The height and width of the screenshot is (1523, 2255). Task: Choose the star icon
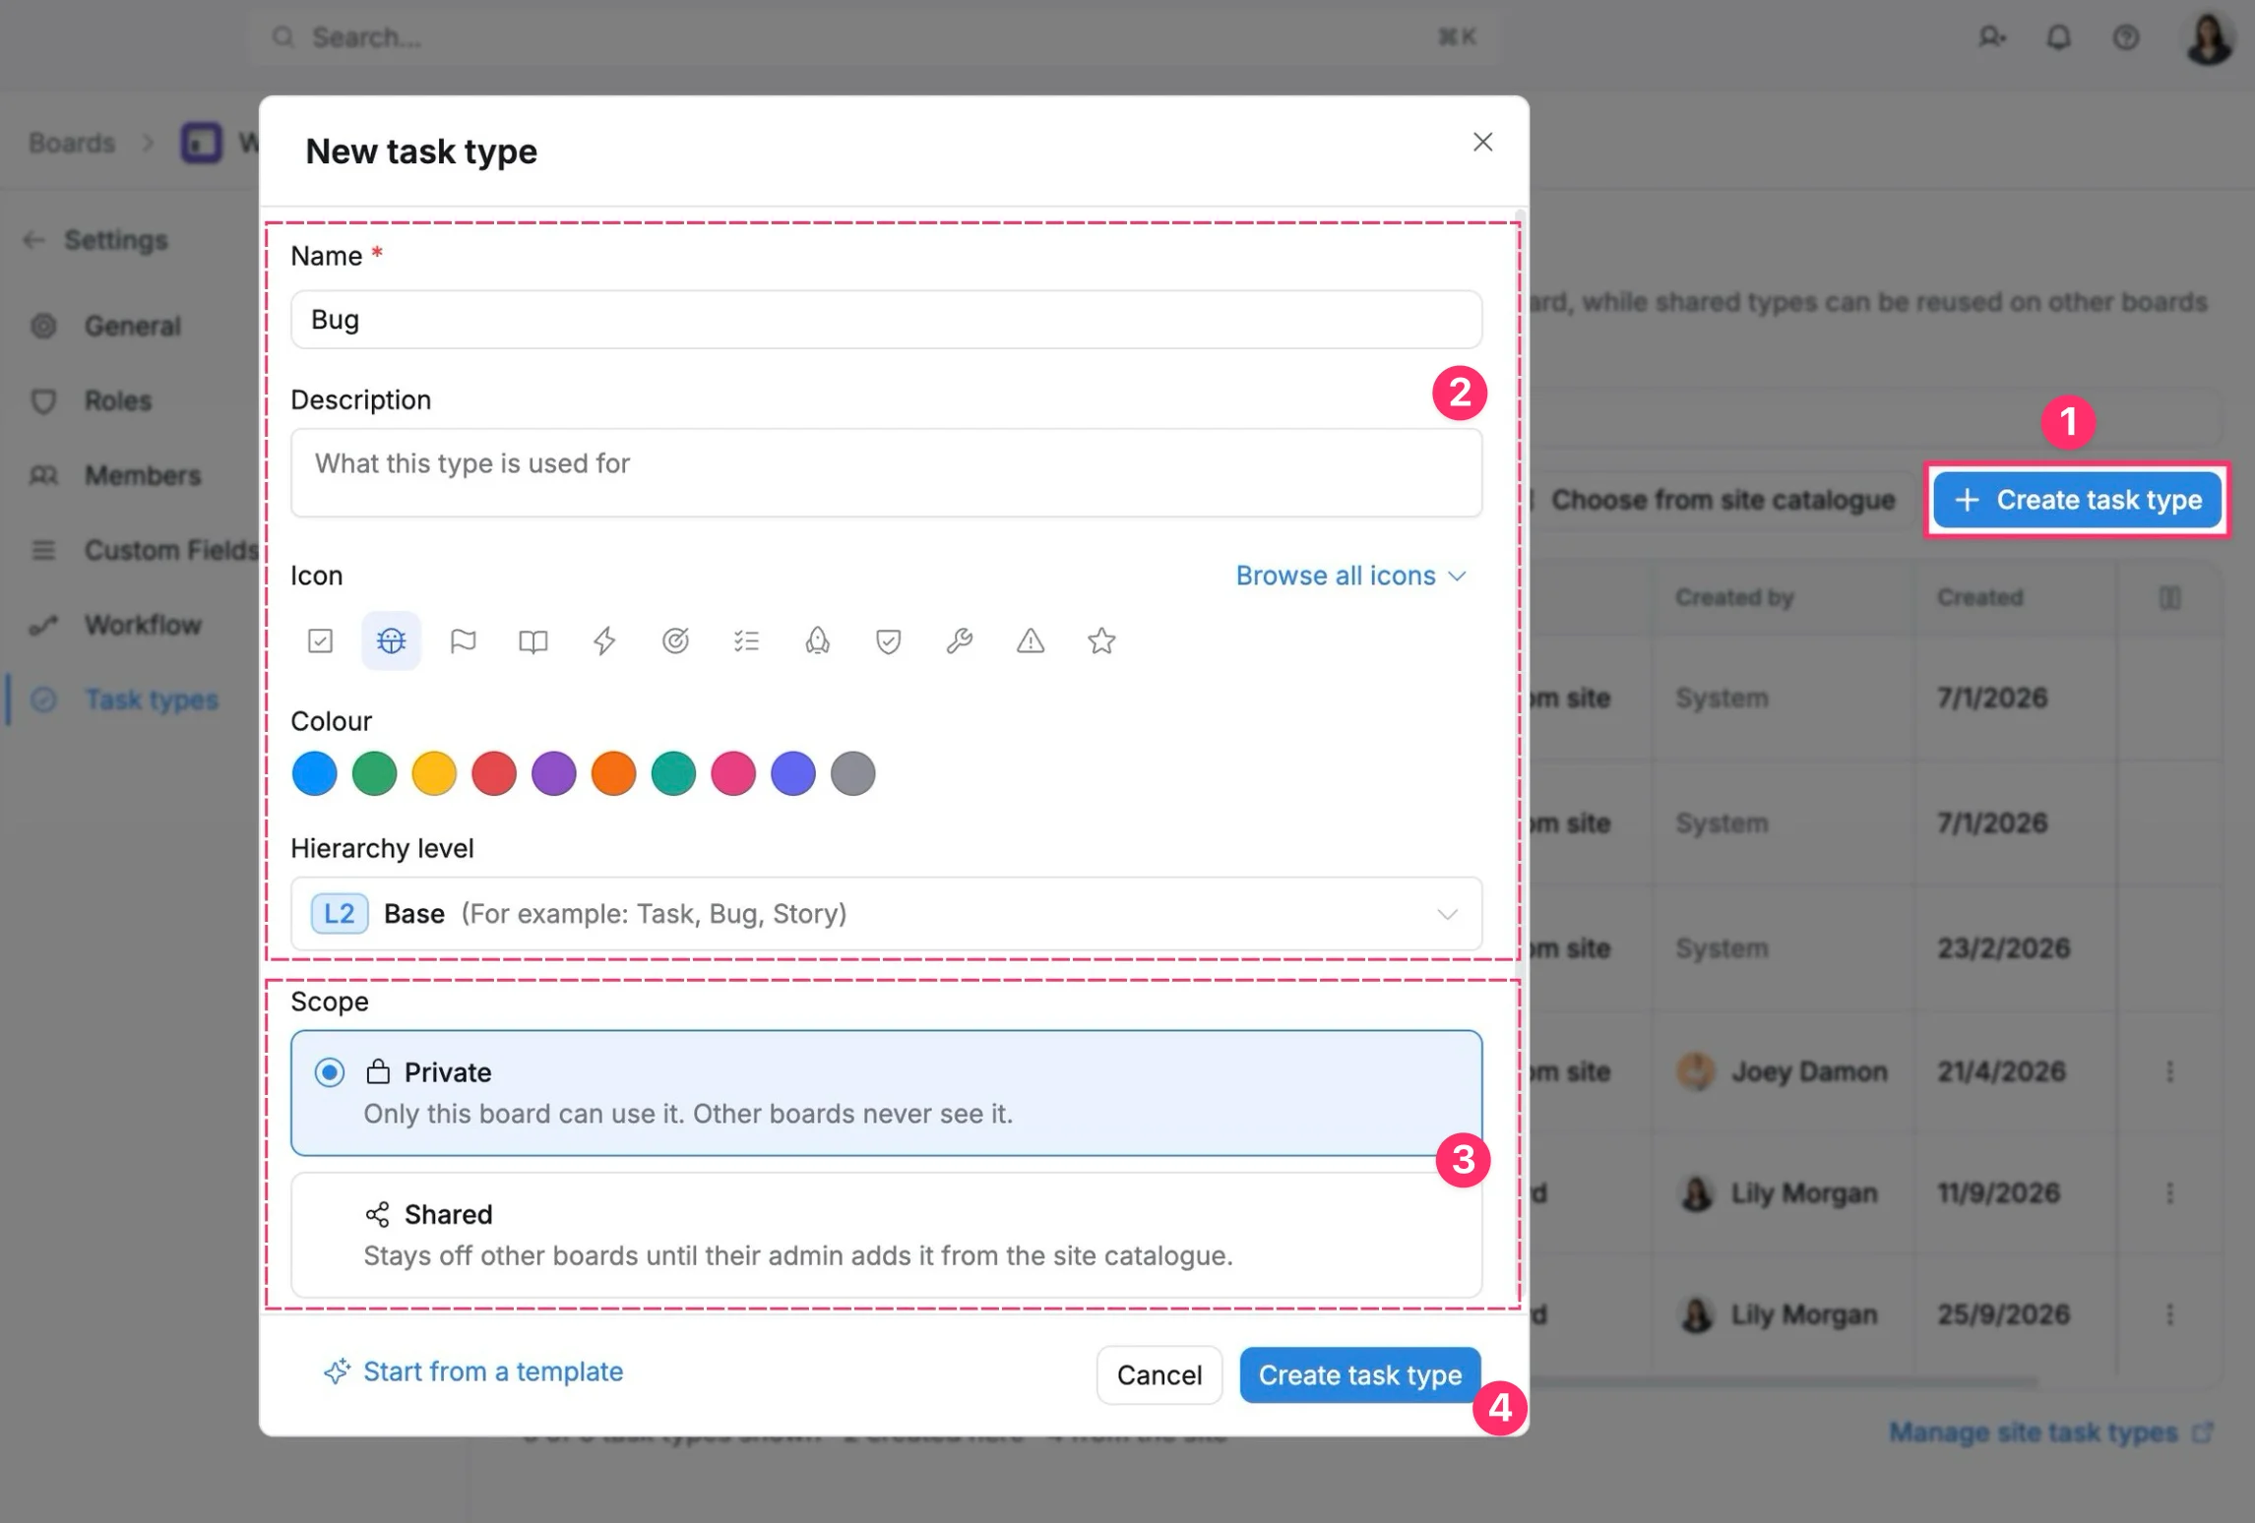pos(1101,641)
